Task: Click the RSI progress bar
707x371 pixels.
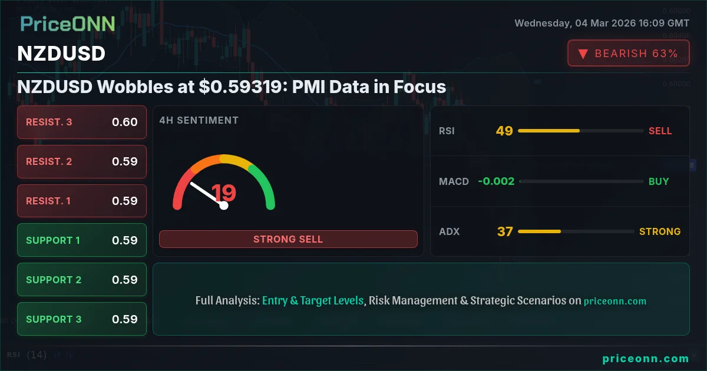Action: click(x=581, y=131)
